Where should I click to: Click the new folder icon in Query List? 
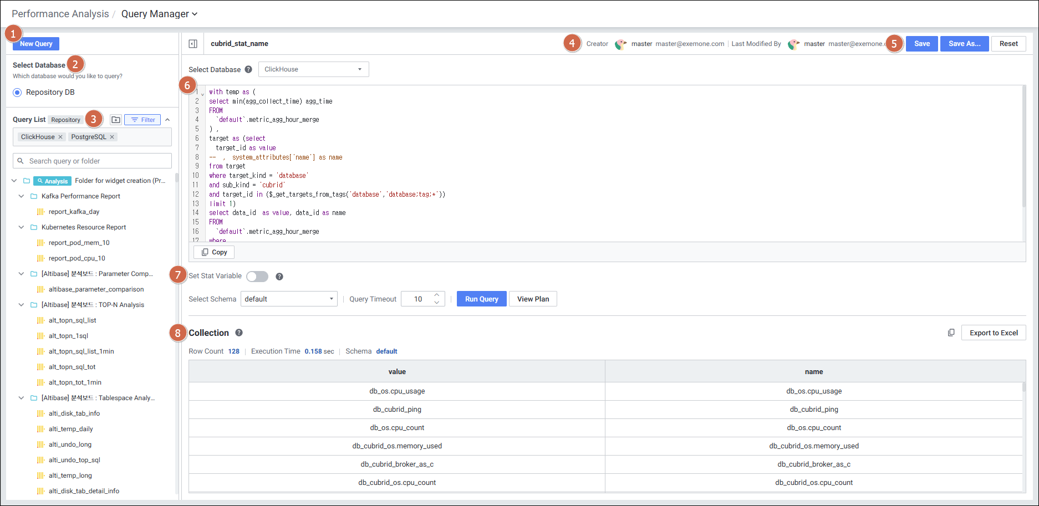click(x=116, y=120)
